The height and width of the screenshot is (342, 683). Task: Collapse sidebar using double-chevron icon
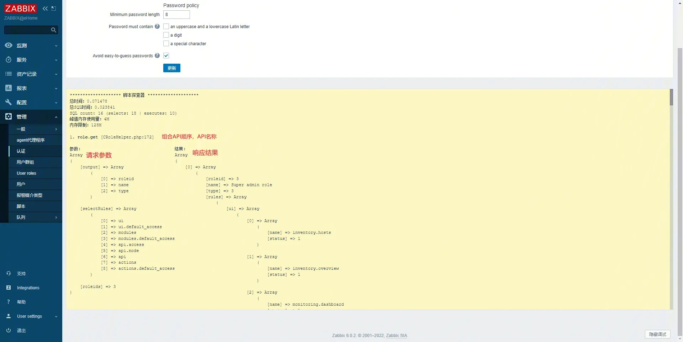pos(45,9)
